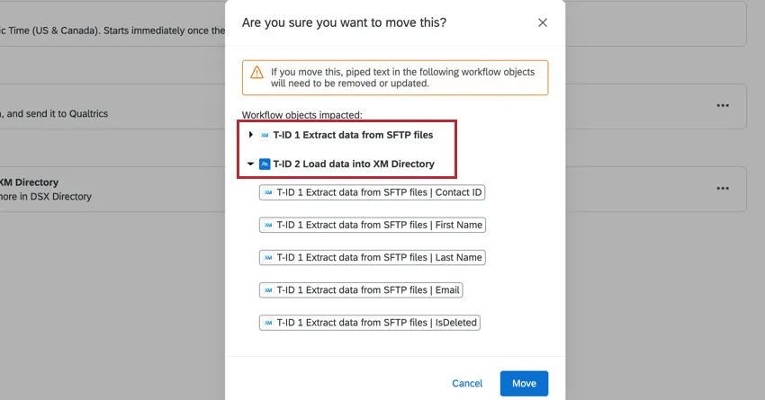Click XM icon in the First Name chip
Image resolution: width=765 pixels, height=400 pixels.
tap(268, 225)
